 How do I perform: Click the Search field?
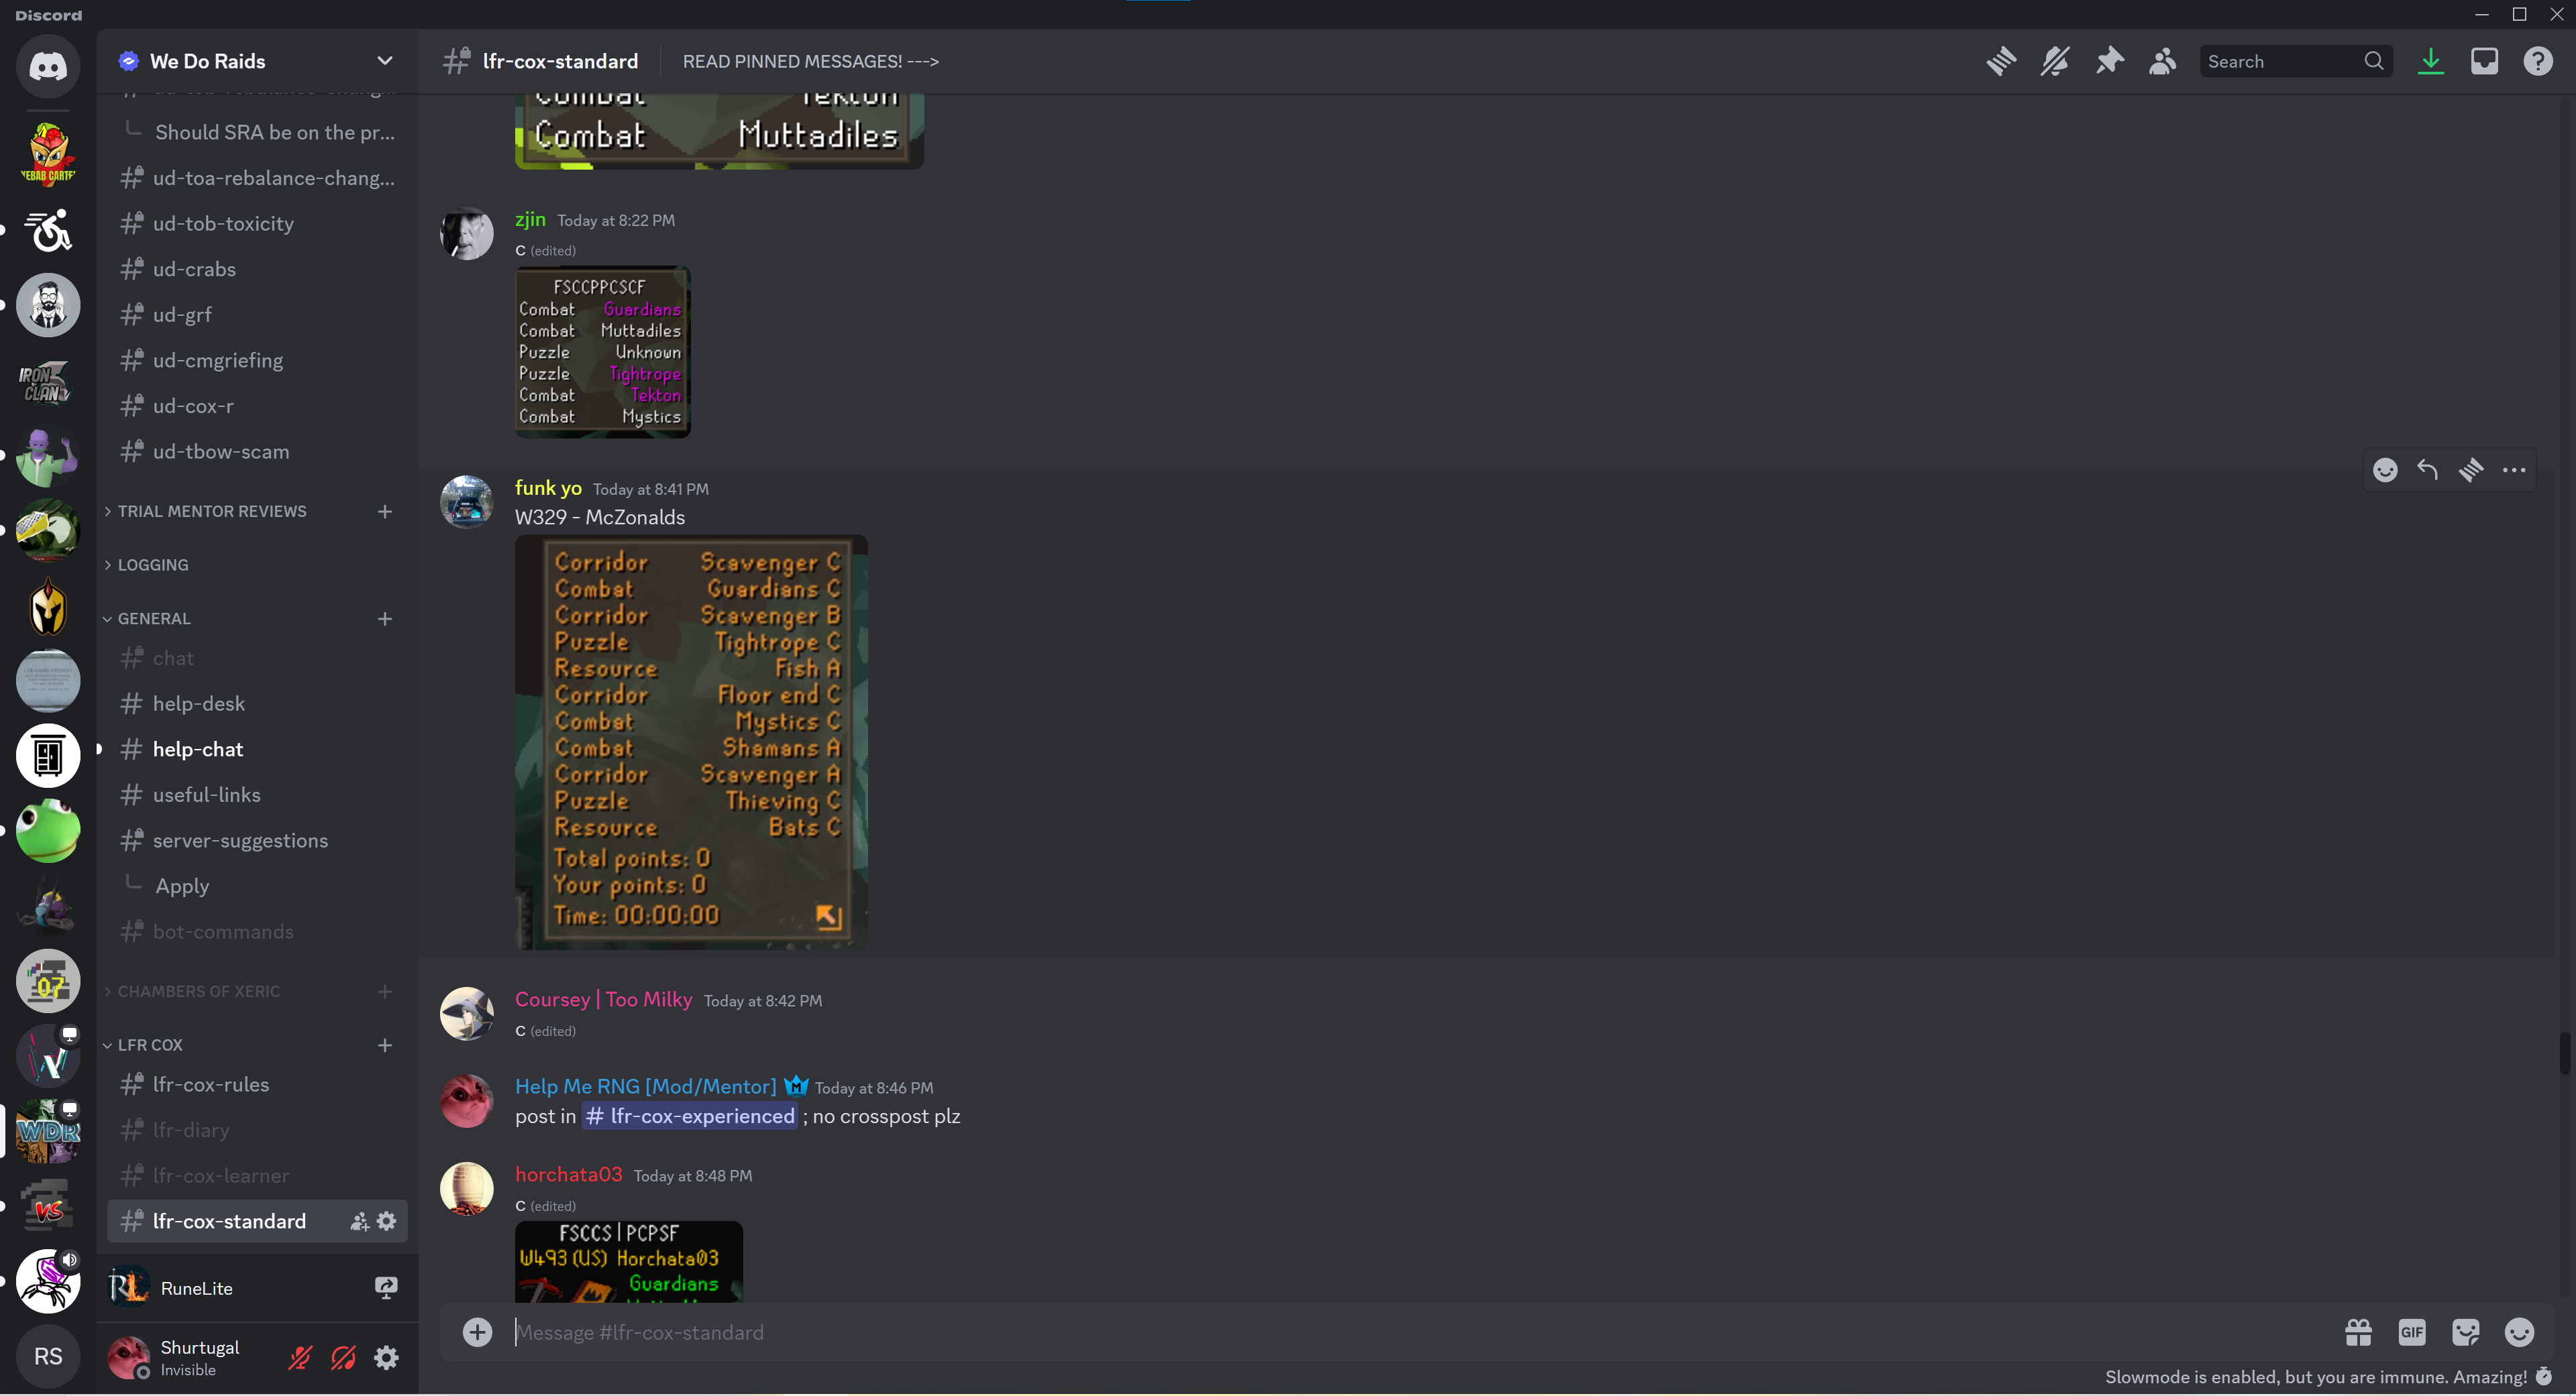(2295, 61)
